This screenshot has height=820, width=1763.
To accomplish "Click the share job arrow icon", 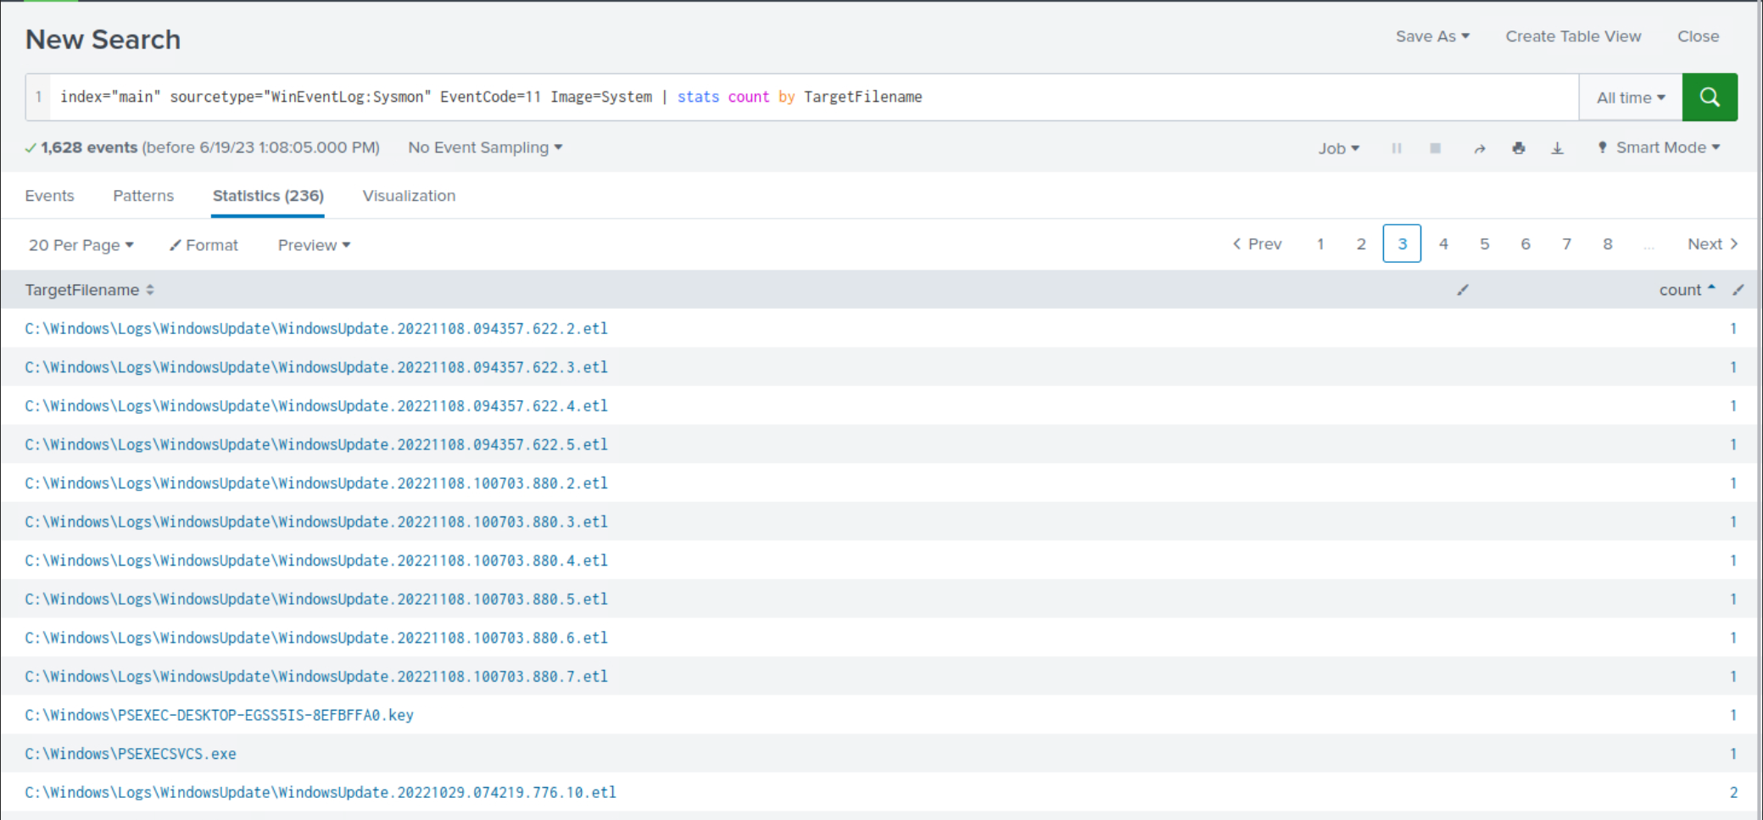I will [x=1479, y=148].
